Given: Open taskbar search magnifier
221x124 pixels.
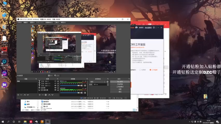Looking at the screenshot, I should [x=8, y=122].
